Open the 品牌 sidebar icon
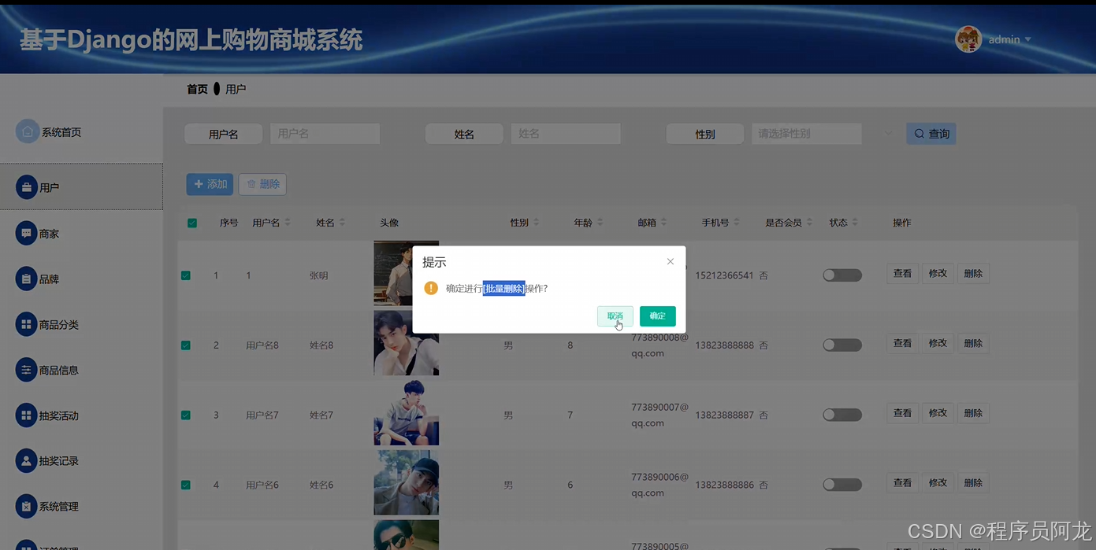This screenshot has height=550, width=1096. click(x=27, y=279)
